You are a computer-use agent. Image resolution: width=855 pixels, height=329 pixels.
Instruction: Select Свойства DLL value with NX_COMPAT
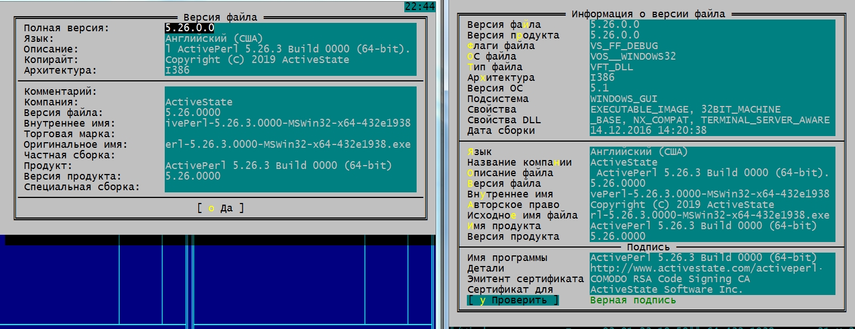tap(713, 120)
